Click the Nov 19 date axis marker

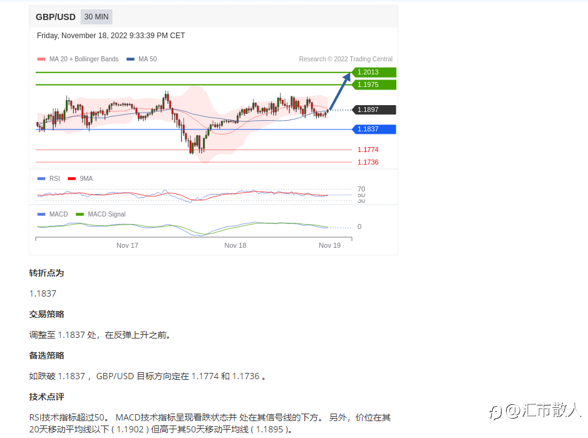tap(329, 245)
